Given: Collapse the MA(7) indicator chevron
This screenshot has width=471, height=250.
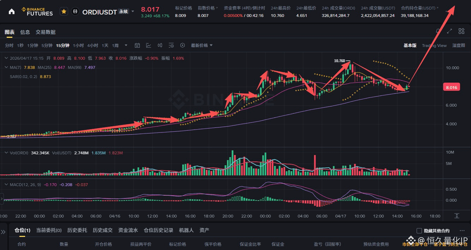Looking at the screenshot, I should (x=6, y=67).
